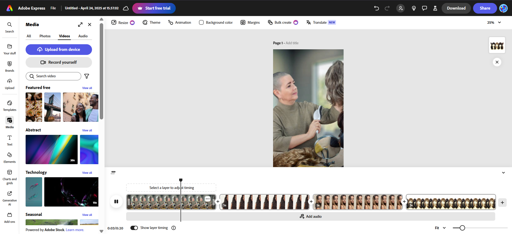This screenshot has height=234, width=512.
Task: View all Seasonal videos
Action: pos(87,215)
